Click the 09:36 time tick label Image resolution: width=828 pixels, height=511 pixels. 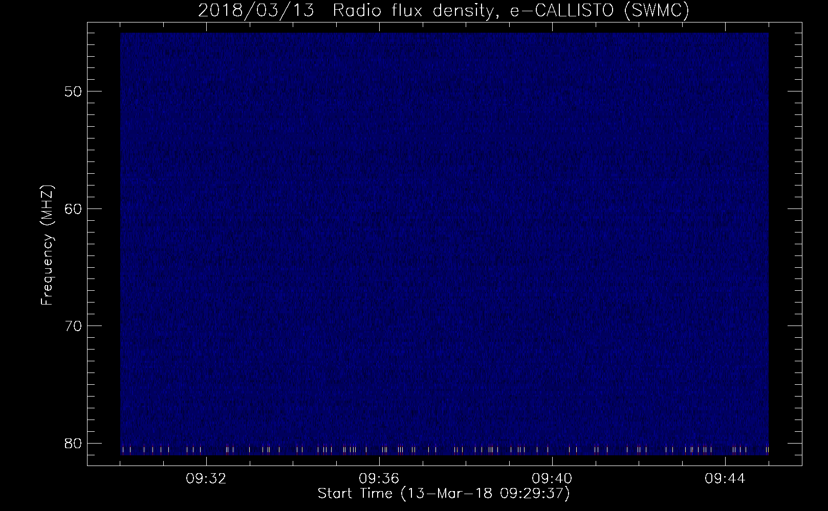click(x=379, y=479)
